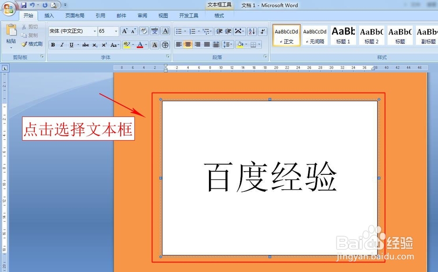Toggle subscript formatting
Viewport: 438px width, 272px height.
tap(95, 45)
